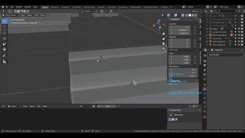
Task: Open the Output properties tab icon
Action: [x=205, y=66]
